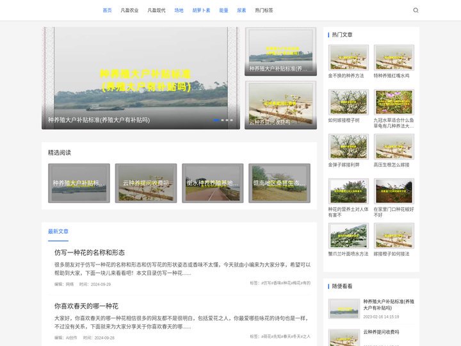Click the tags of the 仿写一种花 article
Viewport: 461px width, 346px height.
point(280,283)
